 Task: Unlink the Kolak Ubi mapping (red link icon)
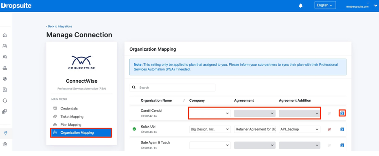click(329, 129)
